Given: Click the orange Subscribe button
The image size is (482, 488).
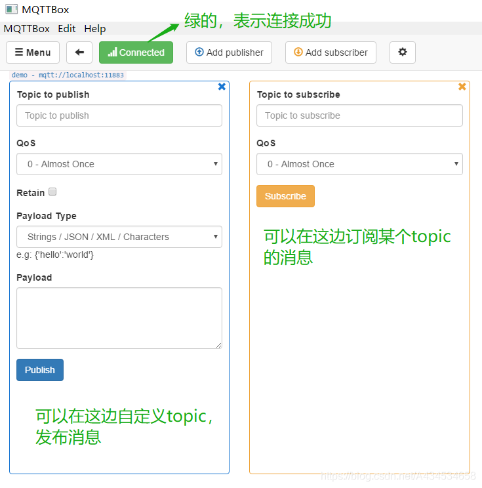Looking at the screenshot, I should [x=285, y=196].
